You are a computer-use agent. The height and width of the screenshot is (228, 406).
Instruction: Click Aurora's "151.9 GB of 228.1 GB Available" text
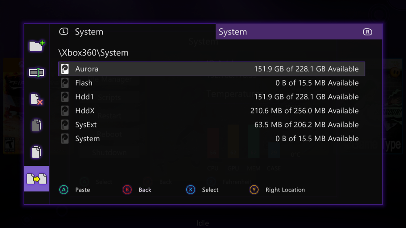point(306,69)
